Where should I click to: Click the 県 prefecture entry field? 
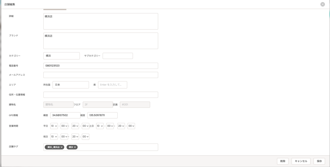coord(112,85)
